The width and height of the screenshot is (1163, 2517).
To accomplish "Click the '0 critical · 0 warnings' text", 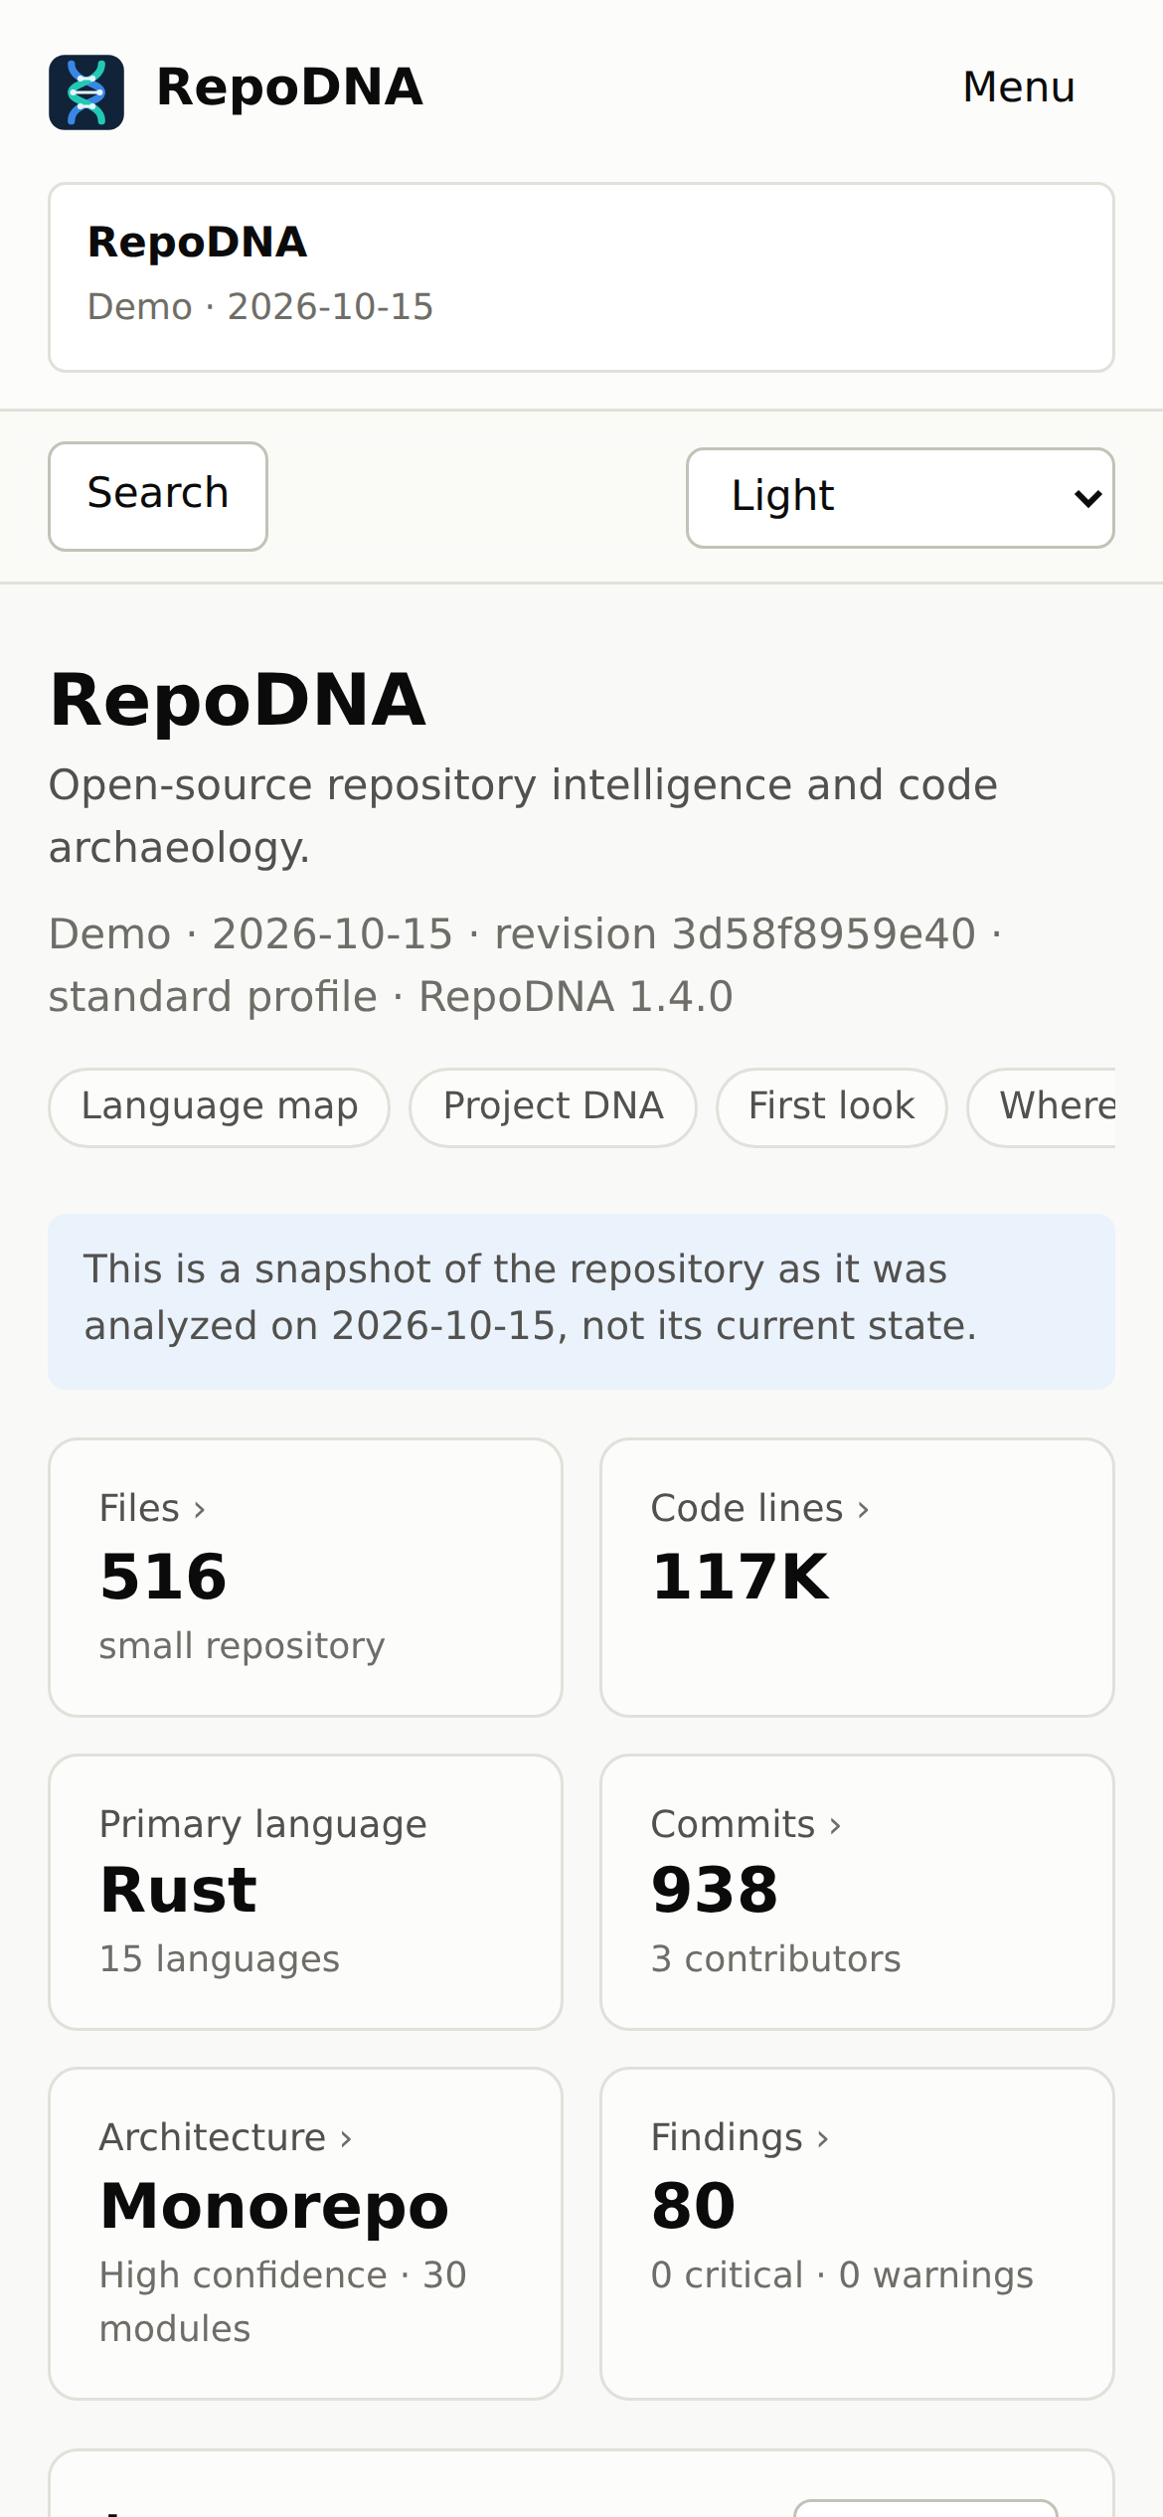I will [x=842, y=2275].
